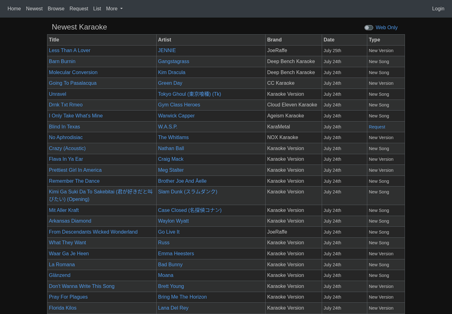
Task: Open song Drnk Txt Rmeo
Action: [66, 105]
